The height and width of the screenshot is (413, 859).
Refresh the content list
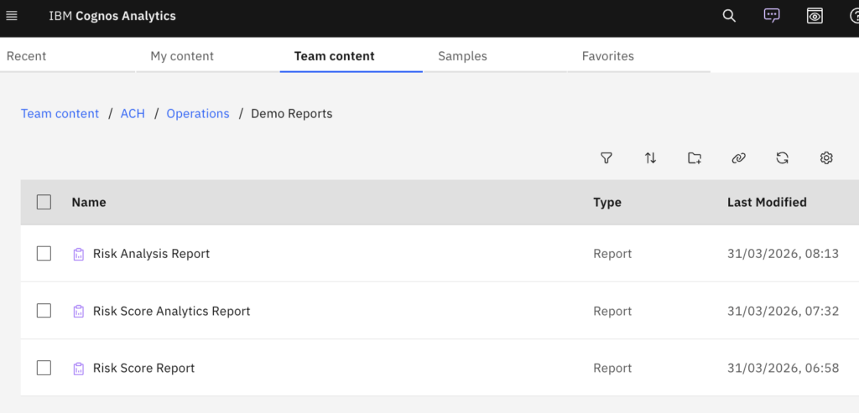tap(782, 157)
